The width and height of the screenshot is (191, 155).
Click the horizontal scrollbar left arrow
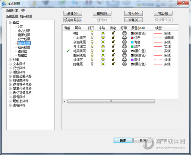(65, 101)
